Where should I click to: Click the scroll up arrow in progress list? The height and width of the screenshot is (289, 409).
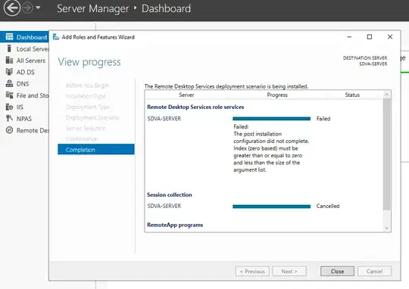coord(387,94)
